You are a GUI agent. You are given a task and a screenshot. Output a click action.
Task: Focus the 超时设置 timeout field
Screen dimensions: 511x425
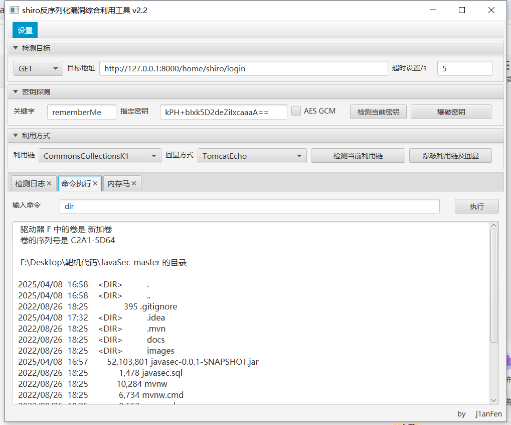pos(464,68)
